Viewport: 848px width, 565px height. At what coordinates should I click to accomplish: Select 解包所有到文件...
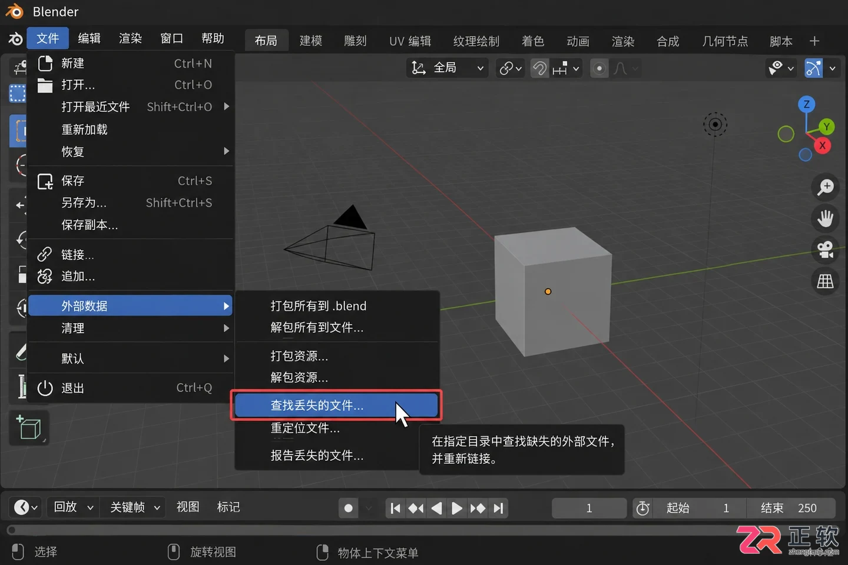[337, 327]
